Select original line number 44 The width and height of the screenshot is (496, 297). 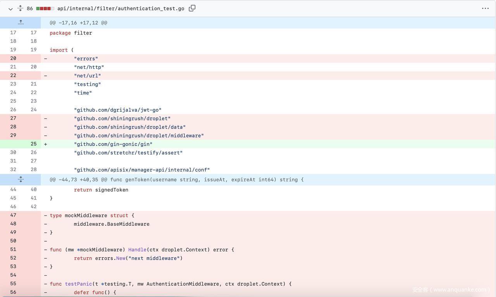13,190
